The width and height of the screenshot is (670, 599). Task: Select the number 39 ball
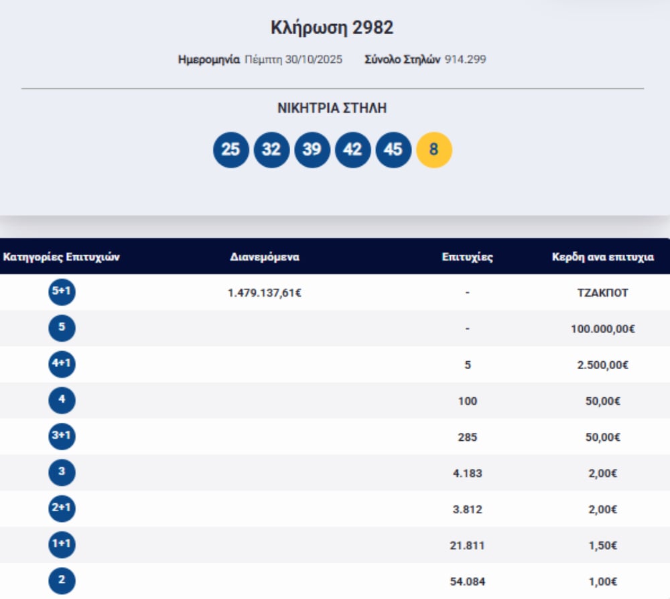click(312, 149)
